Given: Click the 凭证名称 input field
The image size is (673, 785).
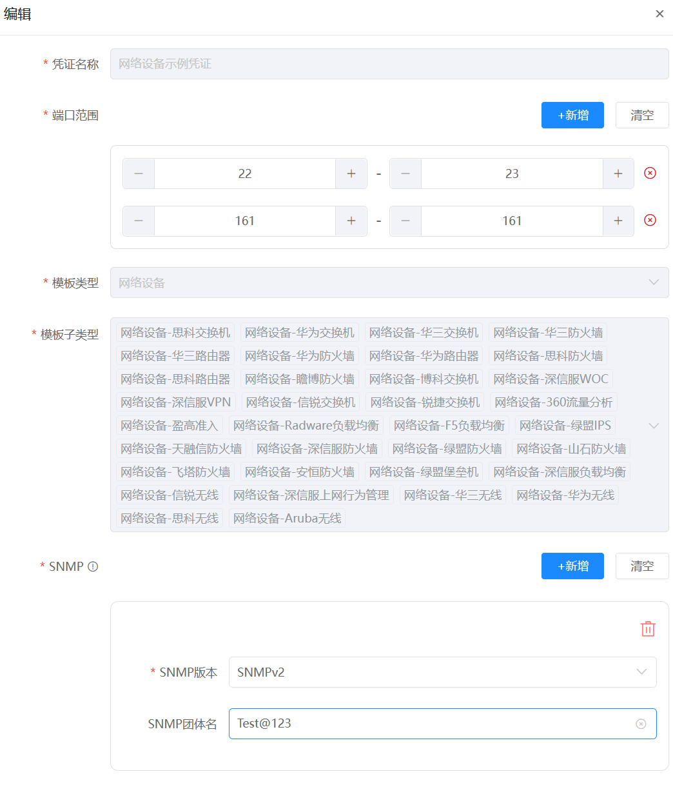Looking at the screenshot, I should [389, 64].
